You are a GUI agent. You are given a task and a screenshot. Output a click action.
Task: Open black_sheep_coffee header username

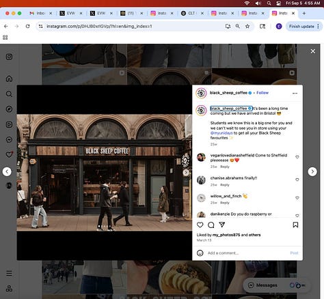pyautogui.click(x=228, y=93)
